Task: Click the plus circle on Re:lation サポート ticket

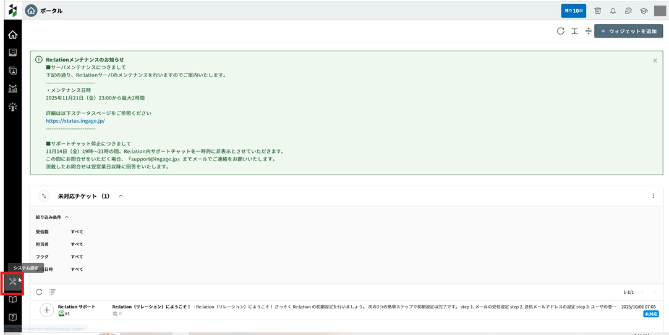Action: (x=46, y=310)
